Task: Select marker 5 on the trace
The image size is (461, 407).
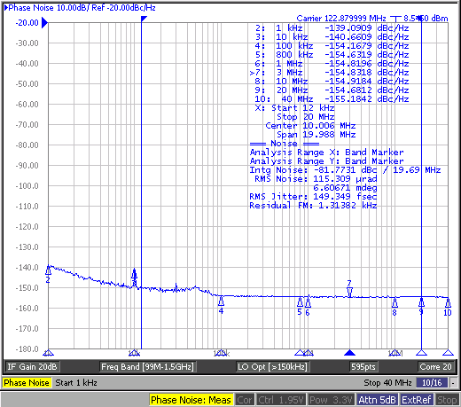Action: [x=300, y=302]
